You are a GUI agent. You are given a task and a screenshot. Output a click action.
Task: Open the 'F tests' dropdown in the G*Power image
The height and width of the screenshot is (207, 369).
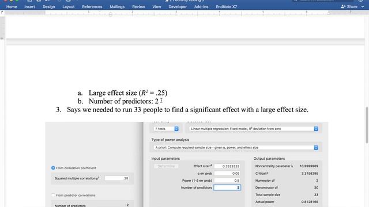[166, 129]
